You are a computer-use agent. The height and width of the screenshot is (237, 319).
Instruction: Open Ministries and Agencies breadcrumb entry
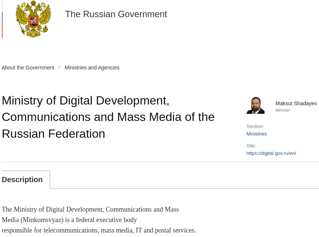[92, 68]
